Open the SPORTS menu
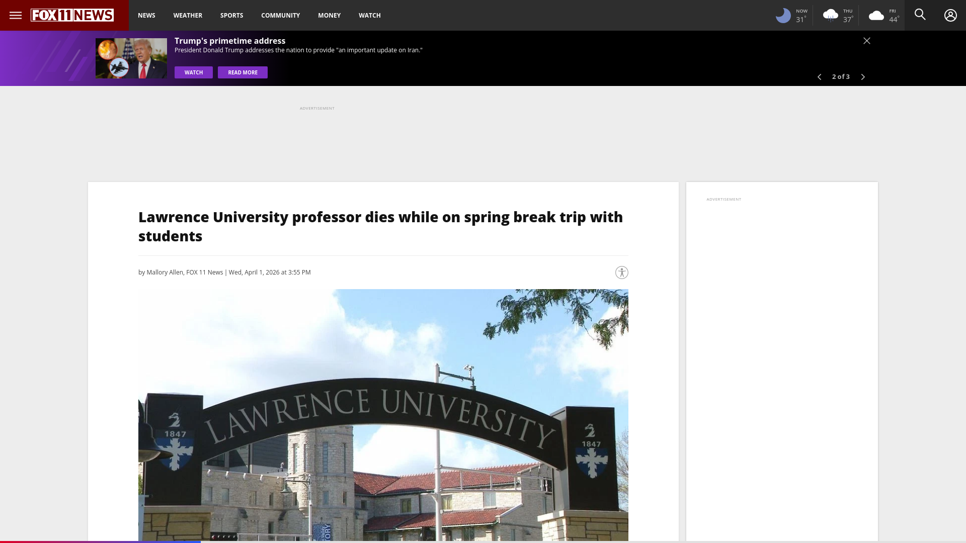 pos(231,15)
